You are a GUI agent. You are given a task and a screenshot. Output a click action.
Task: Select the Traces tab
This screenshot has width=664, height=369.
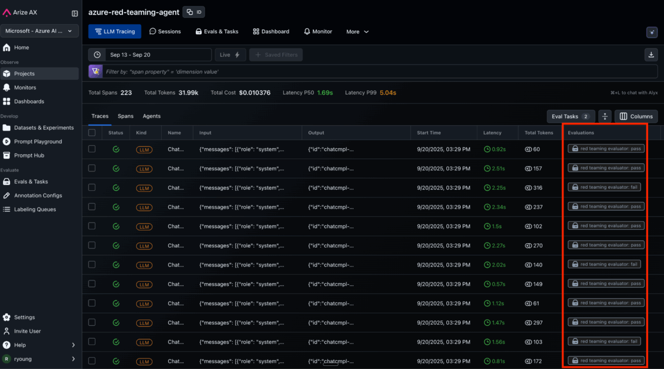[100, 117]
